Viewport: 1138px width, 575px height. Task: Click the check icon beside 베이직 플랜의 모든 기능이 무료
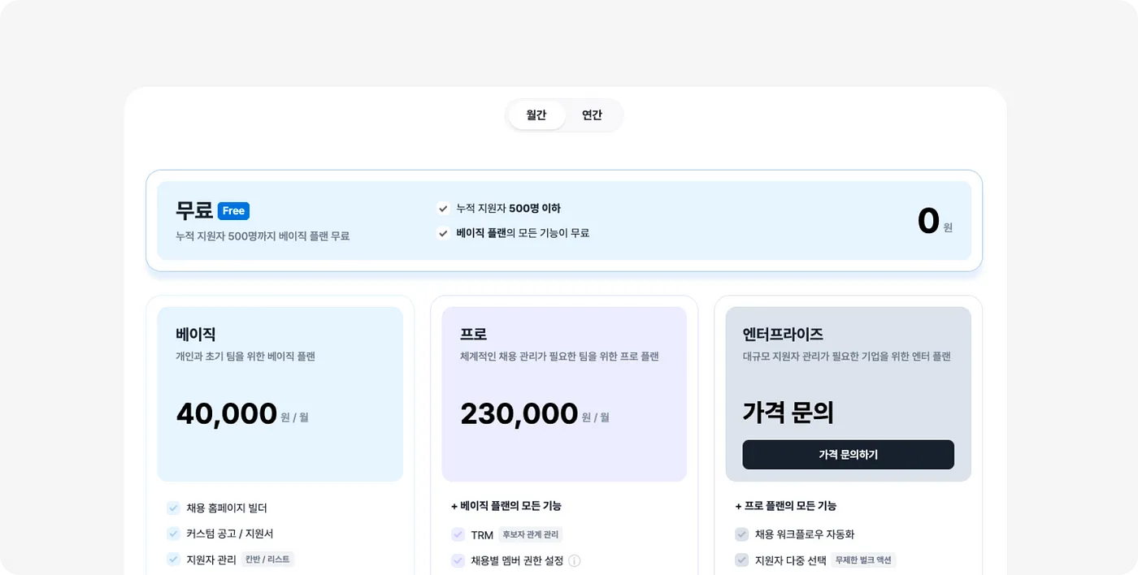(x=443, y=233)
